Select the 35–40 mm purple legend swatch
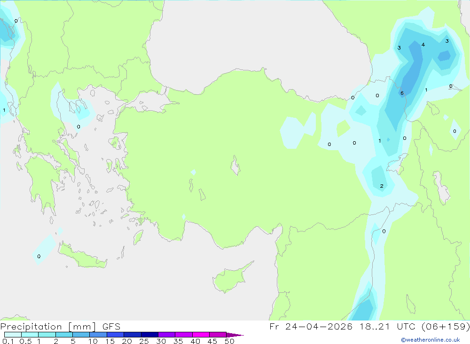This screenshot has width=470, height=344. 183,335
